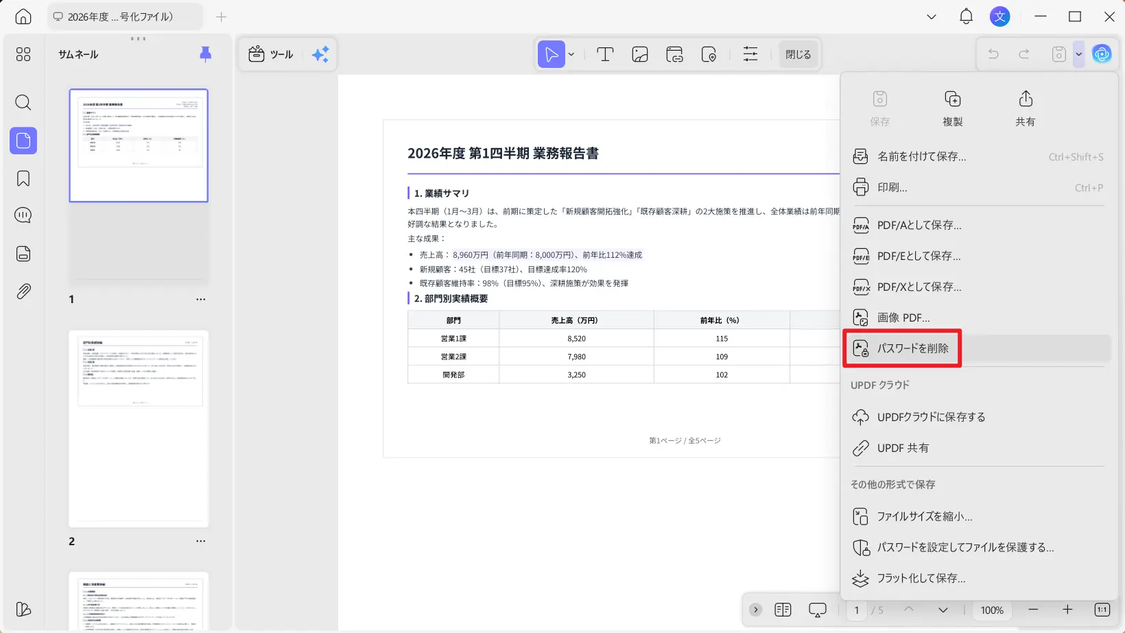Viewport: 1125px width, 633px height.
Task: Select パスワードを削除 from the menu
Action: [913, 348]
